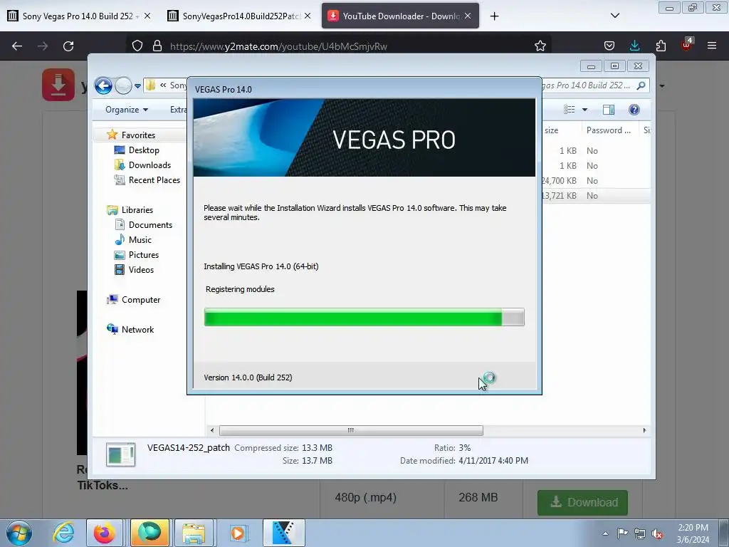Click the horizontal scrollbar thumb in file list
Image resolution: width=729 pixels, height=547 pixels.
(351, 430)
